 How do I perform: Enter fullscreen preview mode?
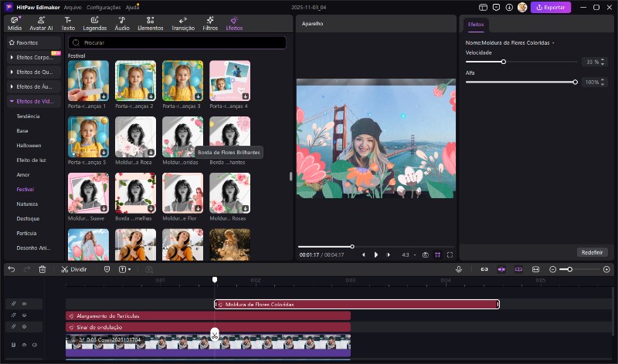450,254
